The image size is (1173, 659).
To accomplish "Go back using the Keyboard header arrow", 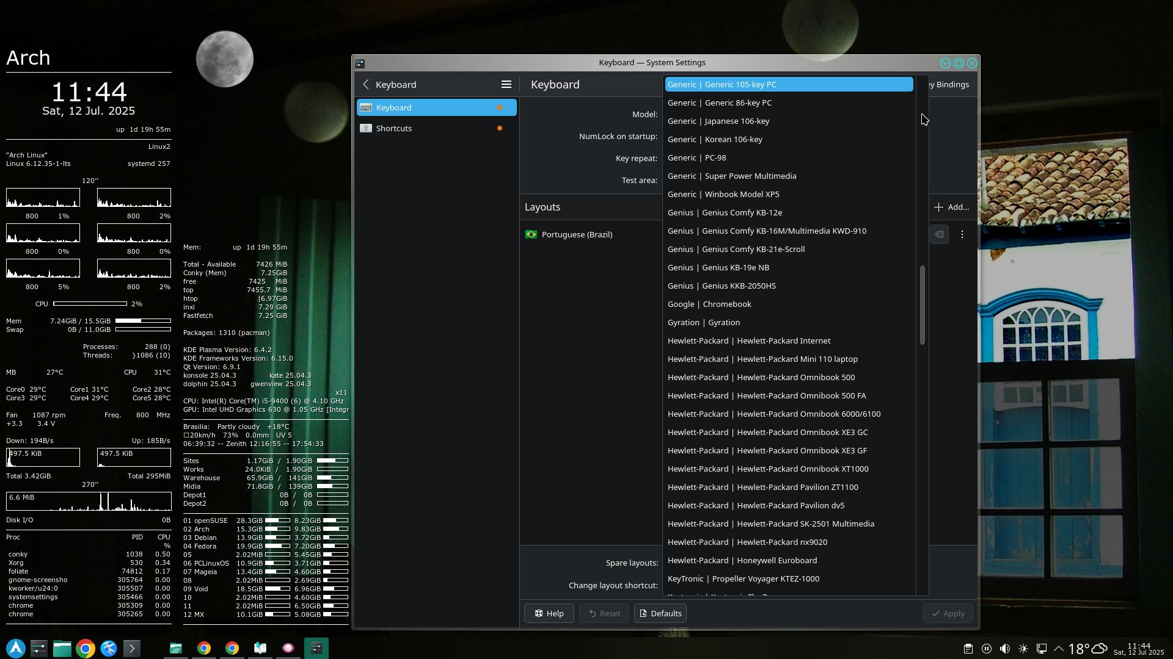I will click(366, 85).
